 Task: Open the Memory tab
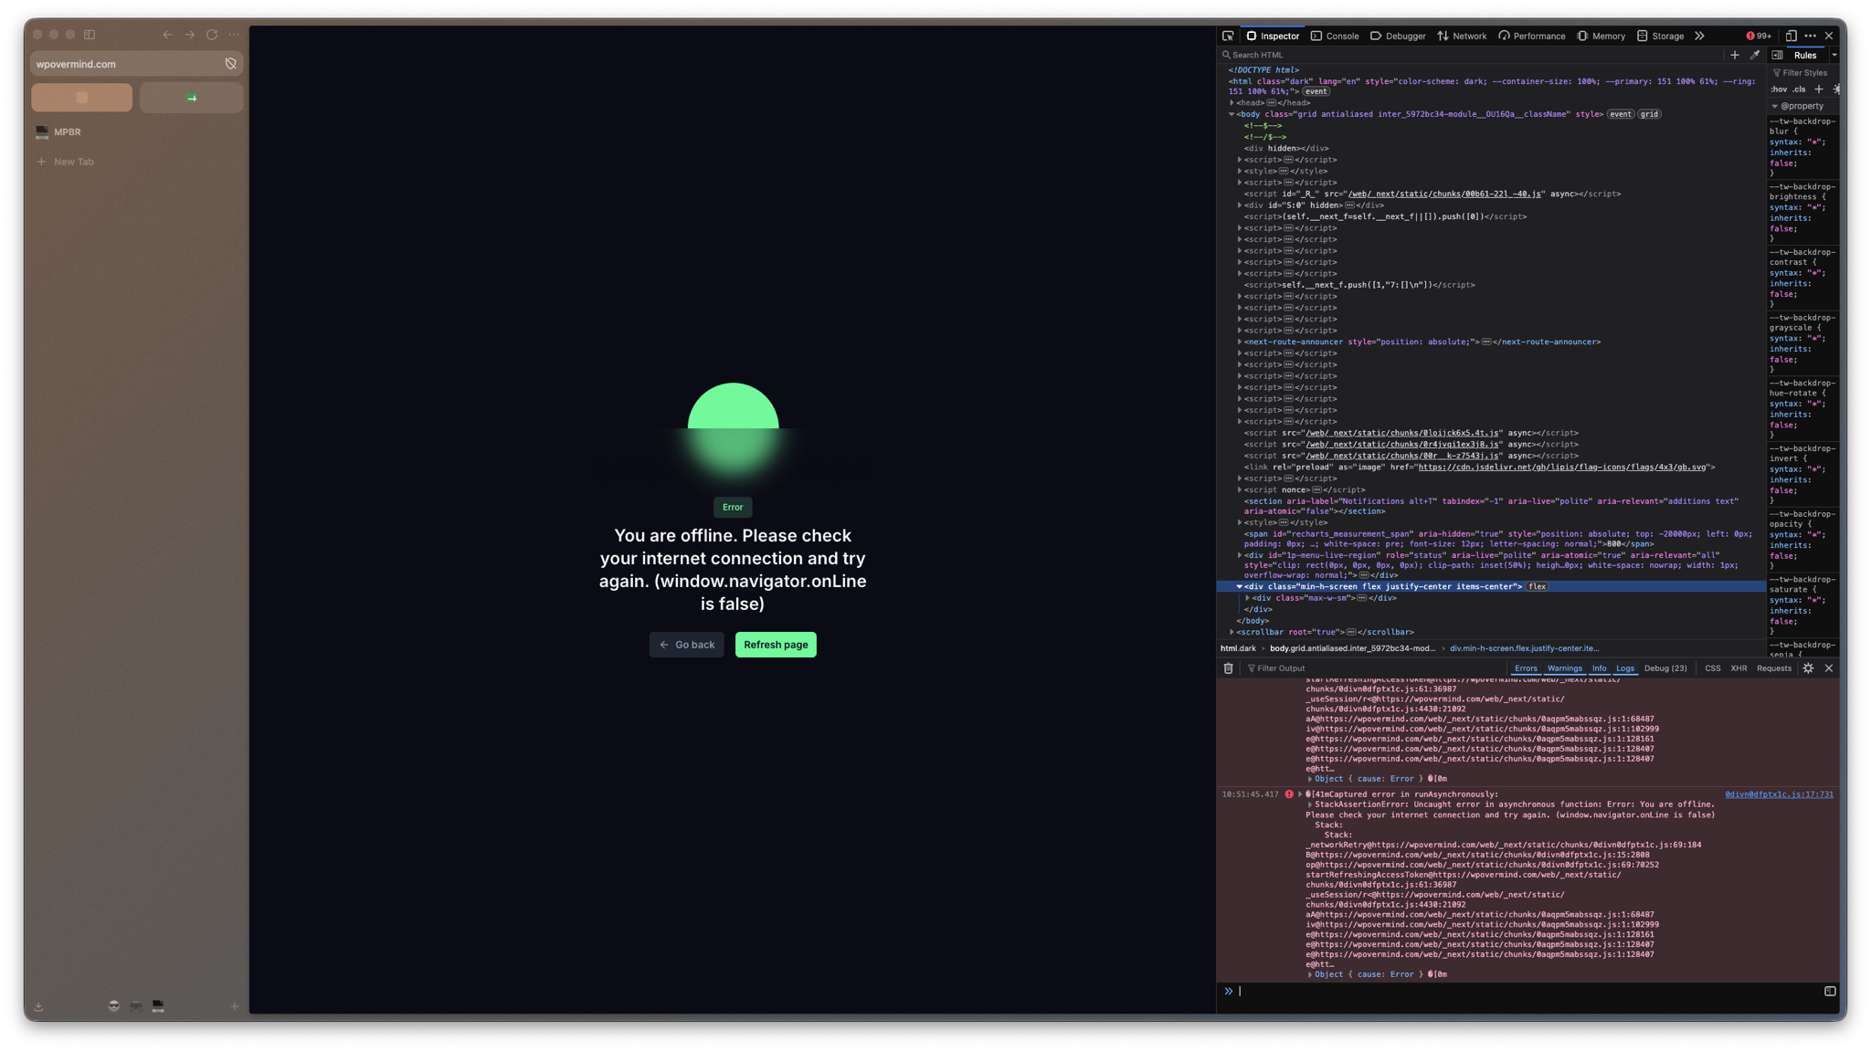point(1601,36)
